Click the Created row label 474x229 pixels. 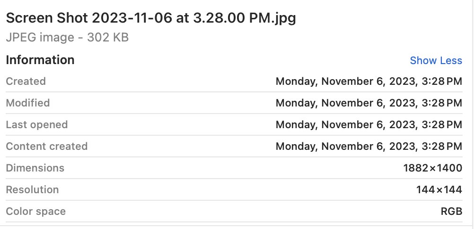tap(26, 82)
